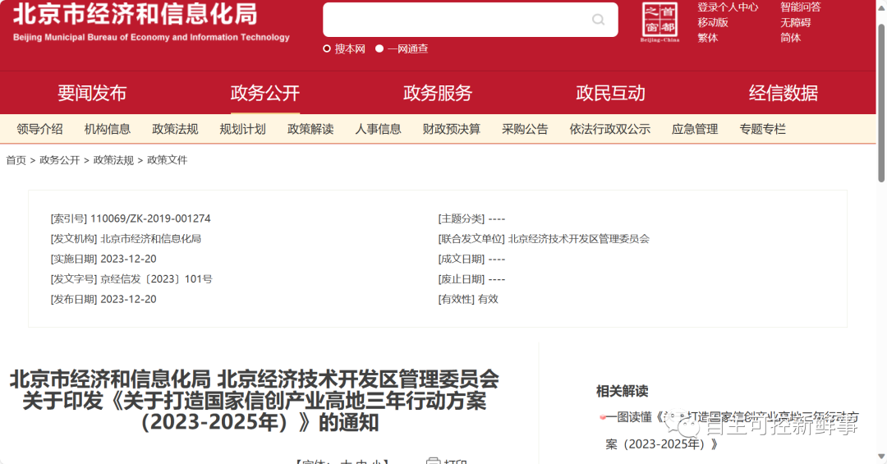887x464 pixels.
Task: Open 政务公开 main menu
Action: click(x=264, y=93)
